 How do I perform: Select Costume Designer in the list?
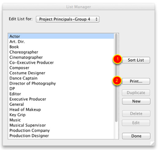[61, 73]
